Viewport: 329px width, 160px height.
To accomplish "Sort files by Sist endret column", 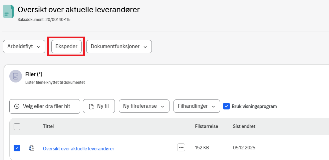I will click(244, 126).
